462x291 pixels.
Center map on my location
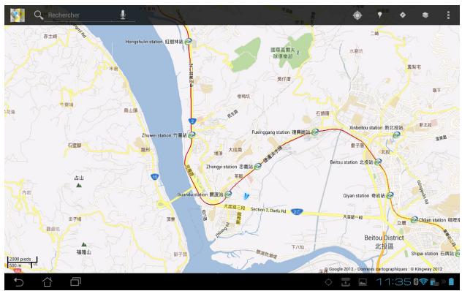[357, 15]
